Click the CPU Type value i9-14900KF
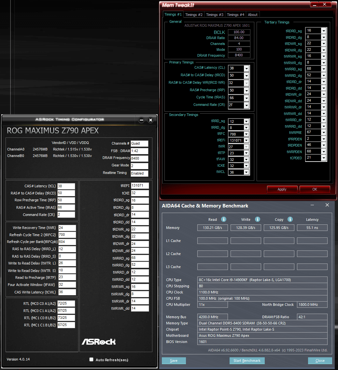338x370 pixels. pos(262,280)
